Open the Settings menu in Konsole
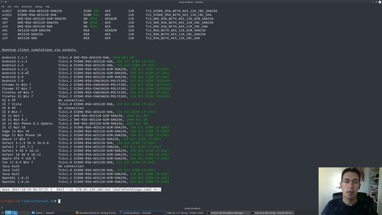The width and height of the screenshot is (382, 215). [39, 7]
